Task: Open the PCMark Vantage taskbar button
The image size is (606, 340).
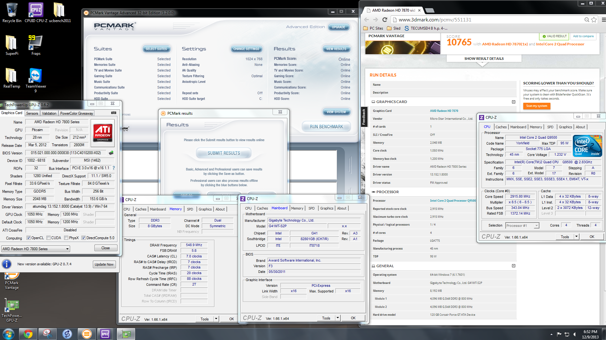Action: point(87,334)
